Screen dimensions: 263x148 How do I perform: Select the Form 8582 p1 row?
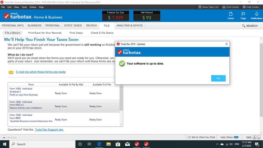coord(64,106)
